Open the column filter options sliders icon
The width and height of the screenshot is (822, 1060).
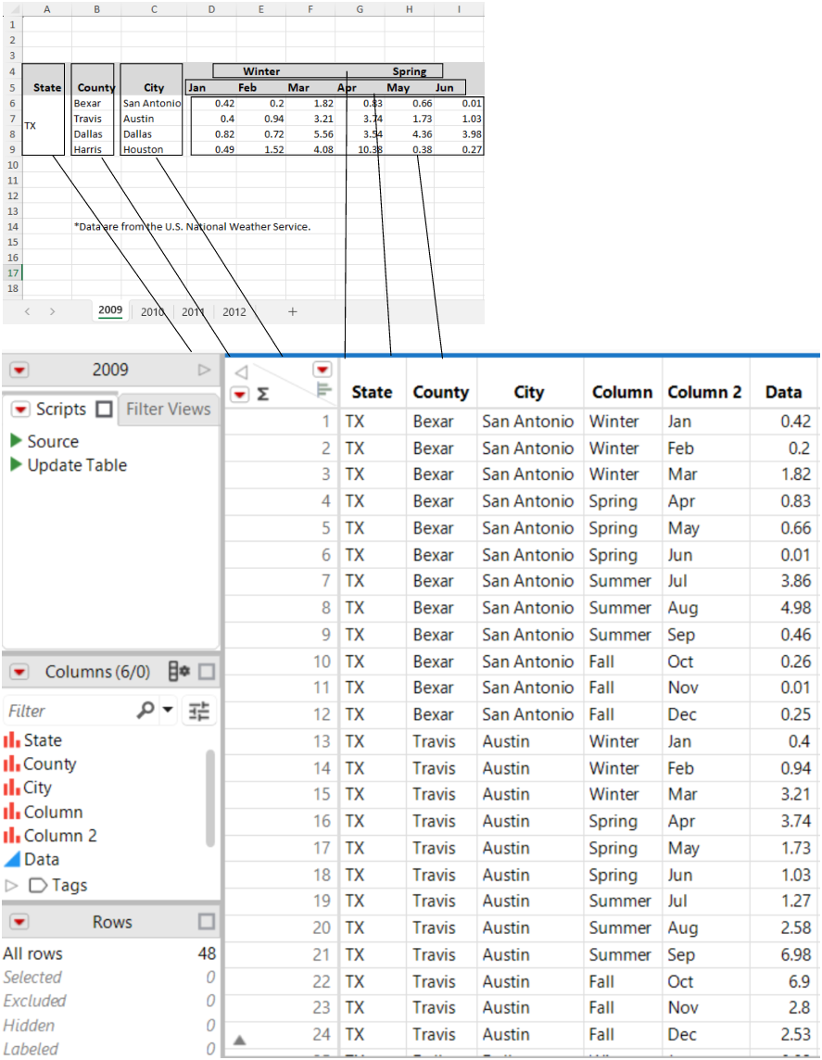(197, 710)
